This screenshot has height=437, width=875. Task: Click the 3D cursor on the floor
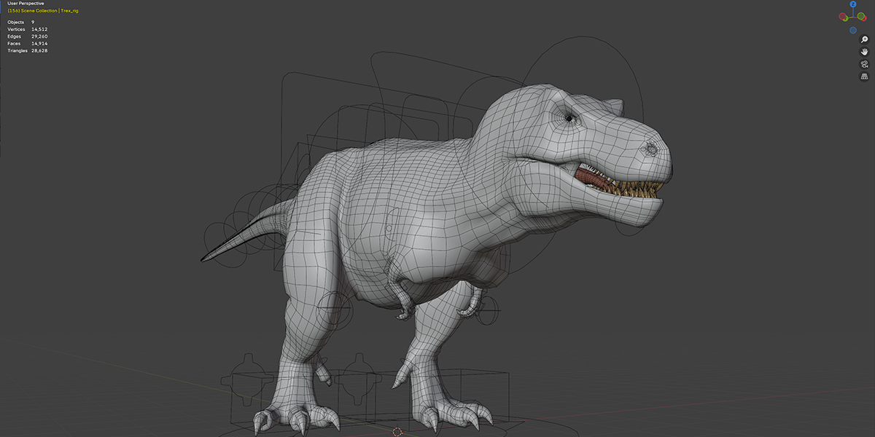397,431
